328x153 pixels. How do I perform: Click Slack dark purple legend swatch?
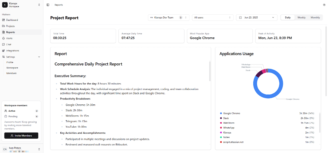coord(221,118)
